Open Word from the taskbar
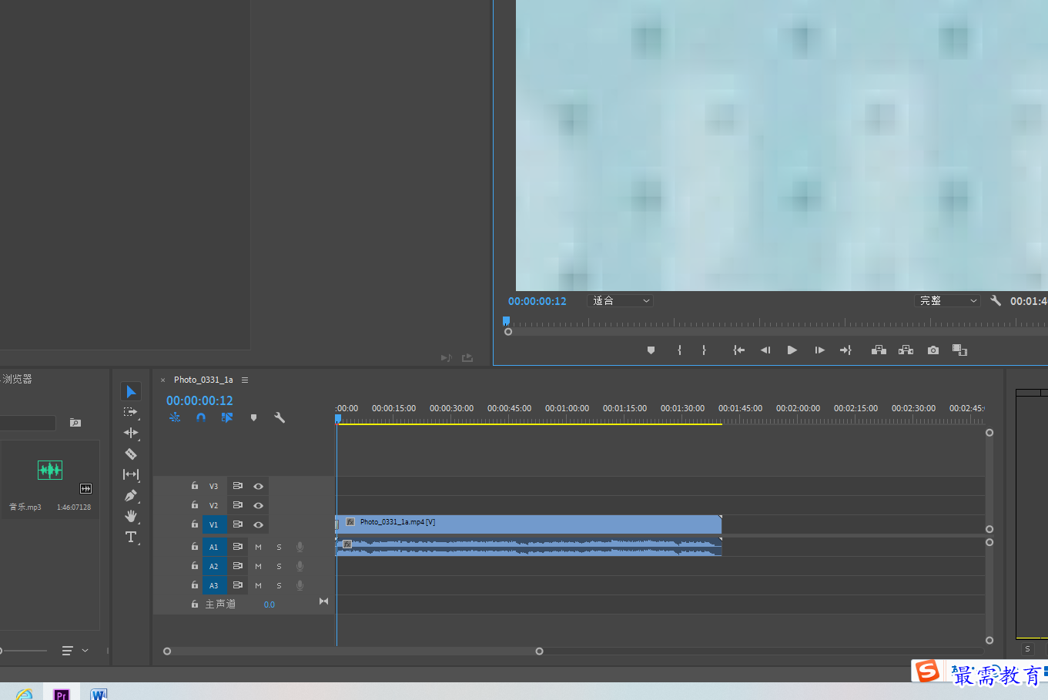This screenshot has height=700, width=1048. pos(99,693)
